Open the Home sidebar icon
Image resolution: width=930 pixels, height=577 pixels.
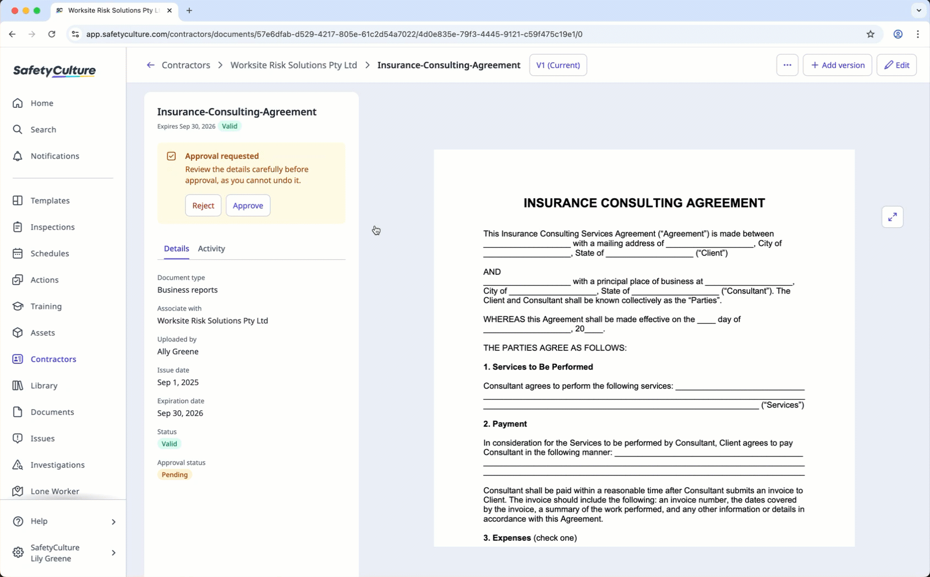coord(18,103)
